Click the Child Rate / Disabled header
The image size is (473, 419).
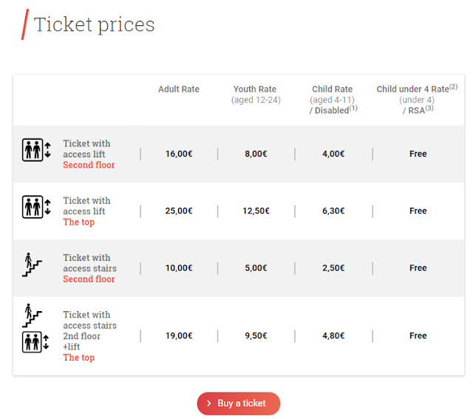[x=333, y=100]
